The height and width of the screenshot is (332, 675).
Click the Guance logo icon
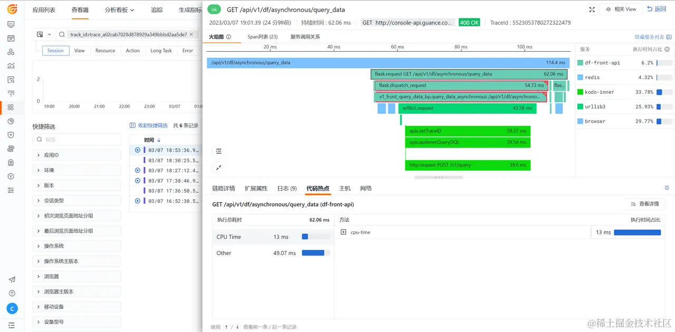[12, 9]
